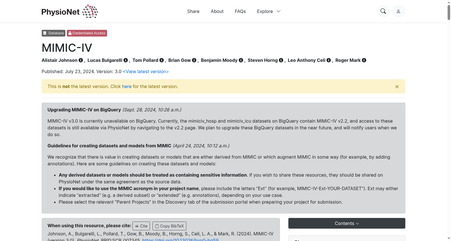Click 'When using this resource, please cite:' text
The height and width of the screenshot is (241, 451).
[x=89, y=226]
